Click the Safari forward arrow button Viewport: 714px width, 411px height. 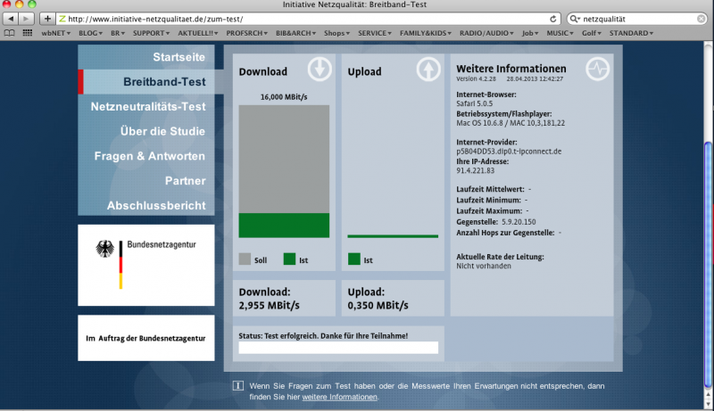[x=29, y=18]
